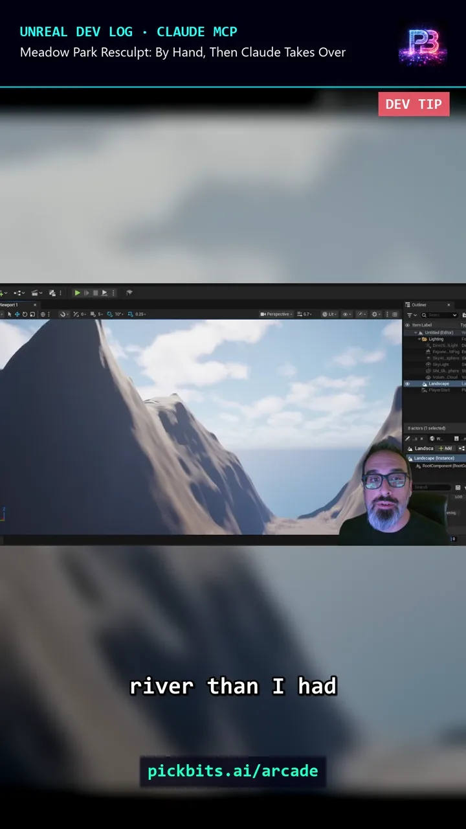Open viewport settings gear menu
Image resolution: width=466 pixels, height=829 pixels.
click(x=376, y=314)
